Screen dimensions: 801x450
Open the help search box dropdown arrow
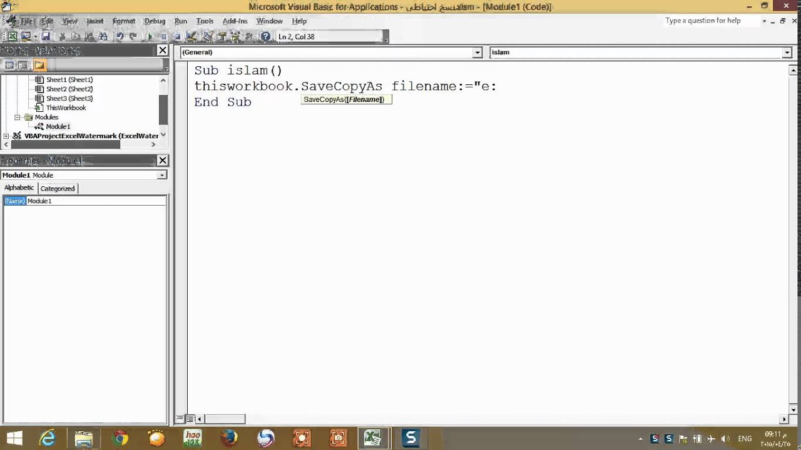tap(764, 21)
